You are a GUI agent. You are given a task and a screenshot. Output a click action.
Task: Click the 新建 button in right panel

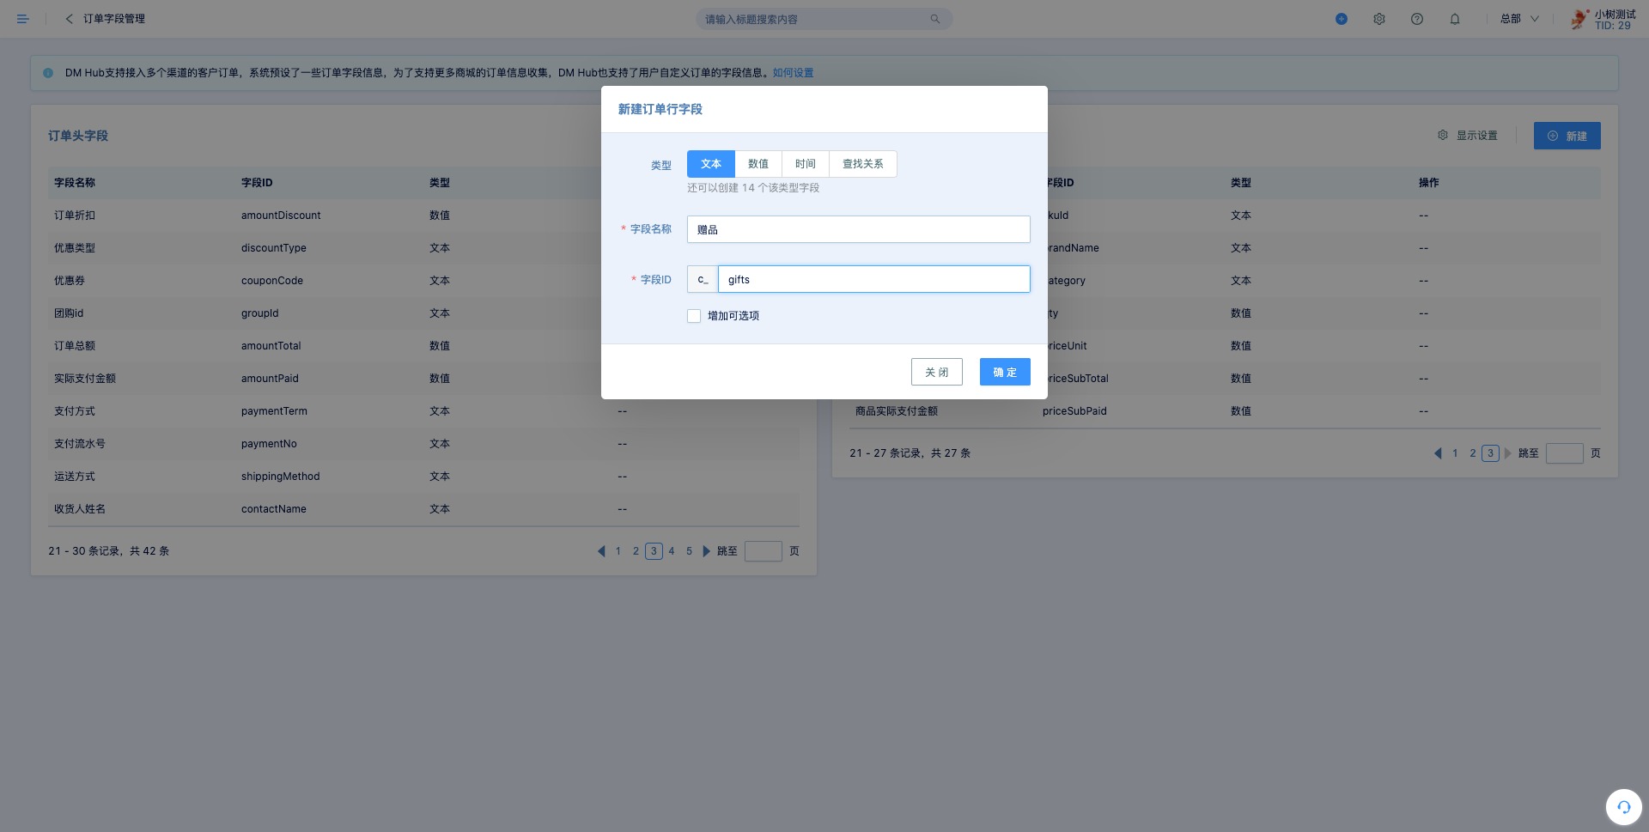pyautogui.click(x=1567, y=136)
